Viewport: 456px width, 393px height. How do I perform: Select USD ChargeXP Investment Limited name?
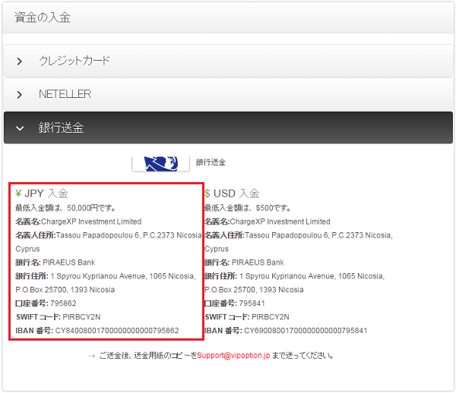(x=280, y=222)
